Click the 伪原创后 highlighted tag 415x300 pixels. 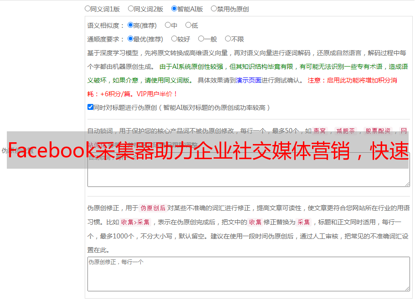[x=153, y=208]
